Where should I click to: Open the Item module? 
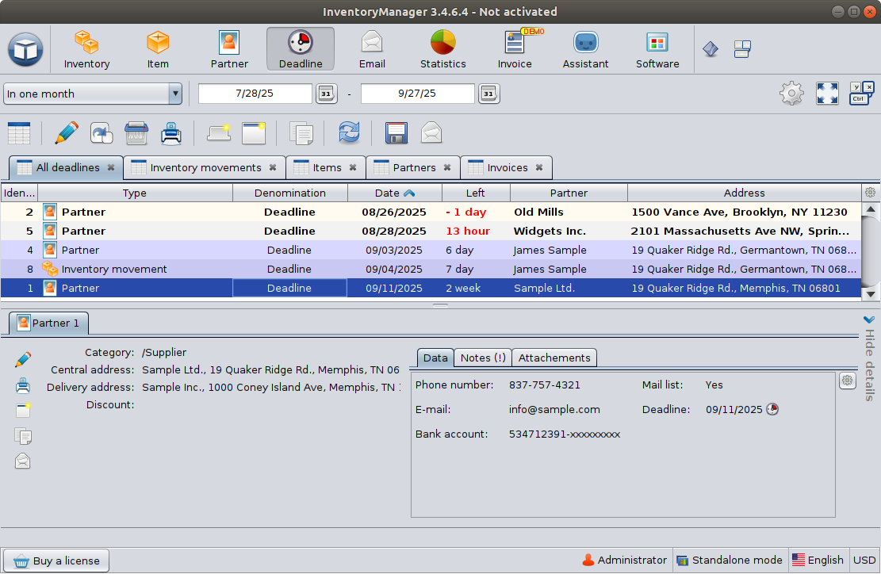coord(158,49)
